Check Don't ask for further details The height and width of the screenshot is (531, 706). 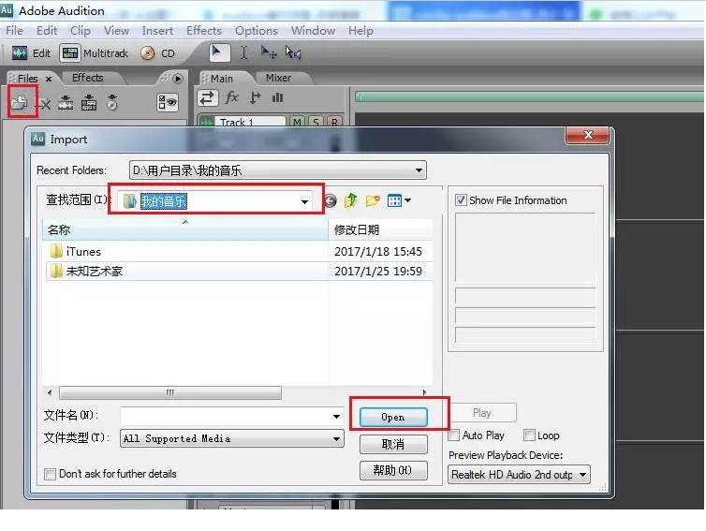click(x=51, y=474)
